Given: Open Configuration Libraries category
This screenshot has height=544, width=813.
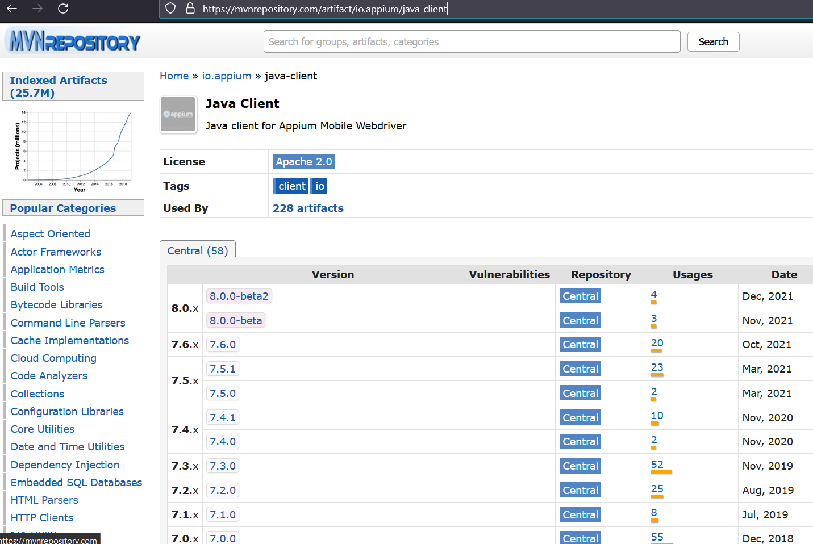Looking at the screenshot, I should pyautogui.click(x=67, y=412).
